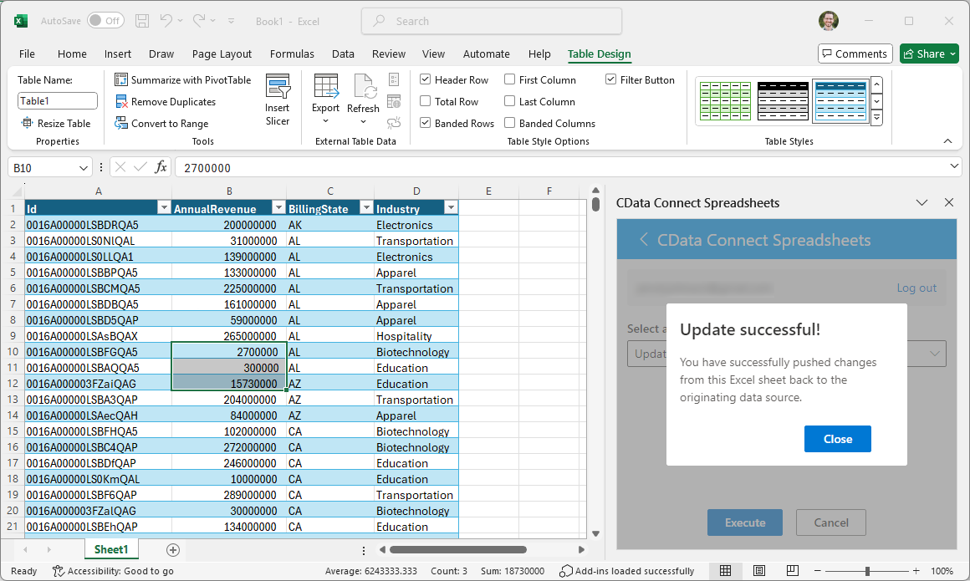The width and height of the screenshot is (970, 581).
Task: Click the Save icon in title bar
Action: tap(142, 21)
